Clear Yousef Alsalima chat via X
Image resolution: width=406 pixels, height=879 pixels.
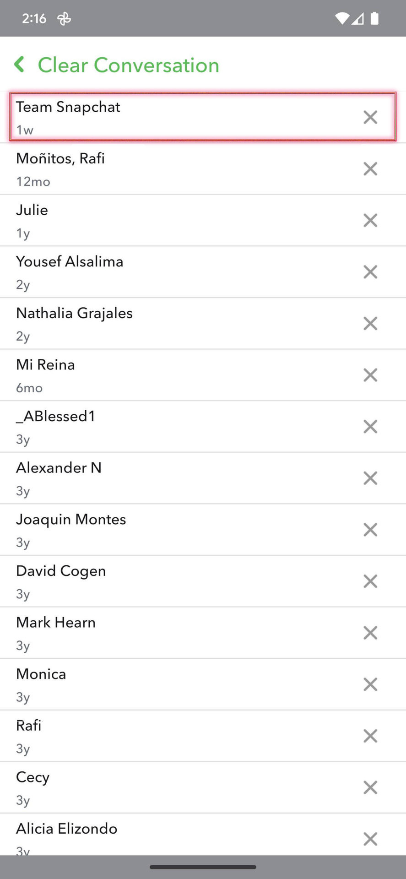[x=370, y=272]
